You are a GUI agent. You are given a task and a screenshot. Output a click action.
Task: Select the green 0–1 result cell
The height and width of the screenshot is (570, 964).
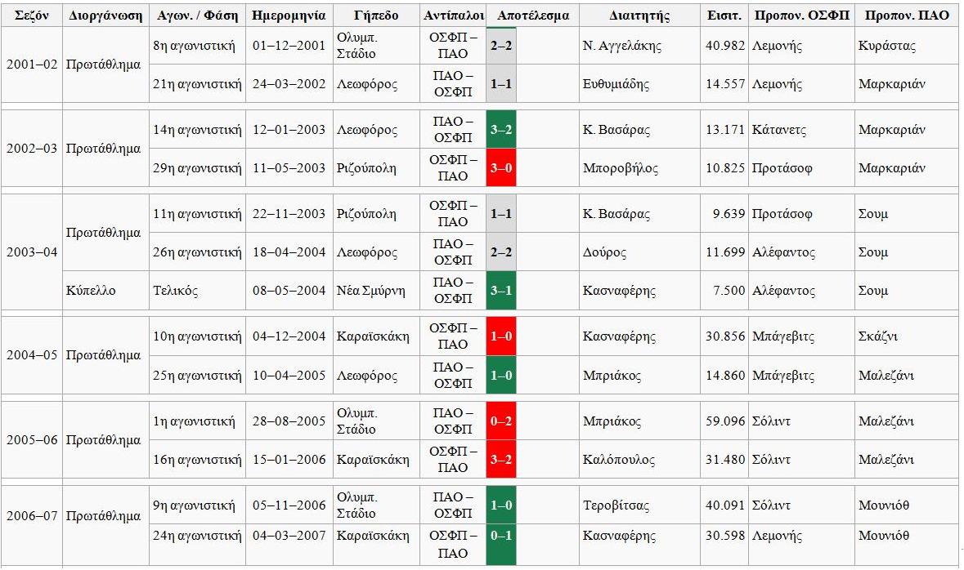click(x=501, y=537)
